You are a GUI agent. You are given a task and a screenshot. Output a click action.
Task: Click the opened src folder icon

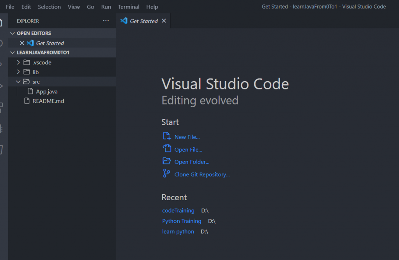pyautogui.click(x=26, y=82)
